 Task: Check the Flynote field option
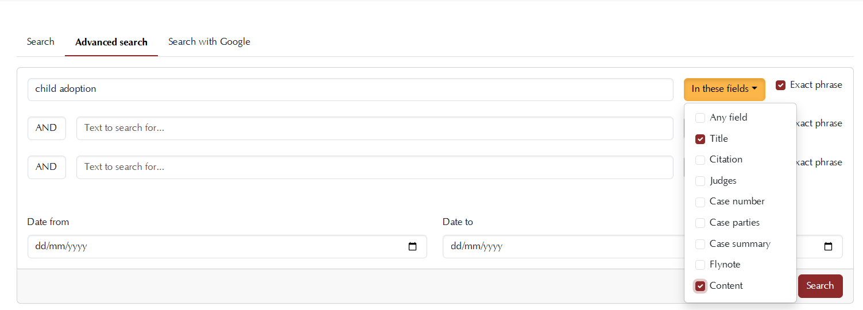(x=700, y=265)
